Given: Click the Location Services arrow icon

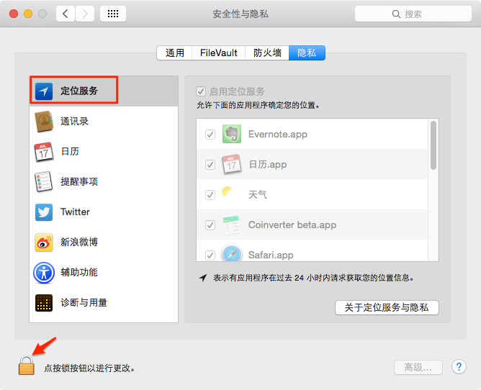Looking at the screenshot, I should 43,91.
